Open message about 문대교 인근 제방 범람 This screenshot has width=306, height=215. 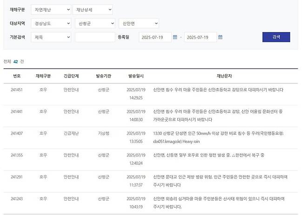click(x=220, y=181)
